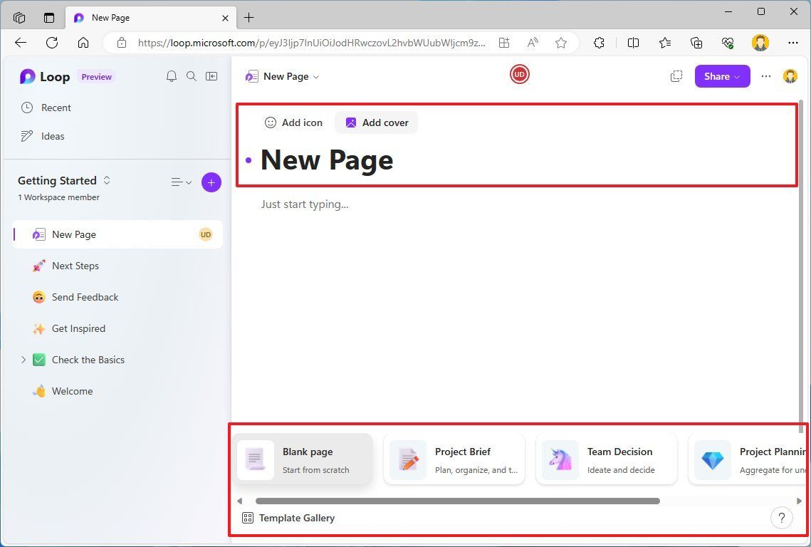Click the Just start typing editor area
Screen dimensions: 811x547
point(305,204)
